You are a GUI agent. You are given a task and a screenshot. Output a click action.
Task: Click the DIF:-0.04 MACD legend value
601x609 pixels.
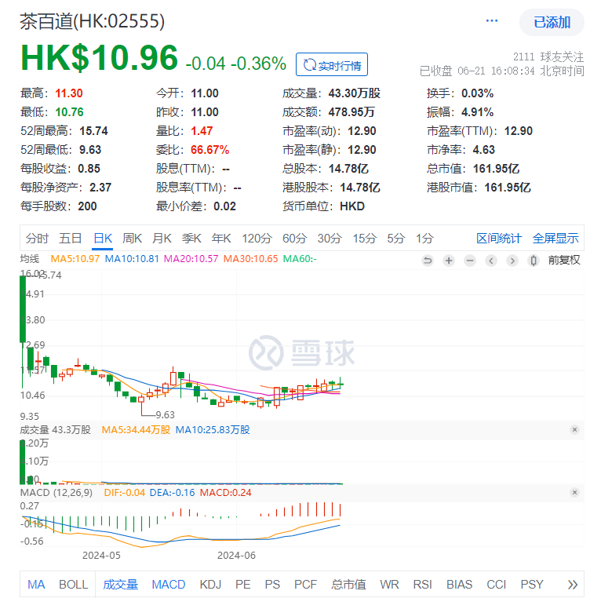point(125,493)
